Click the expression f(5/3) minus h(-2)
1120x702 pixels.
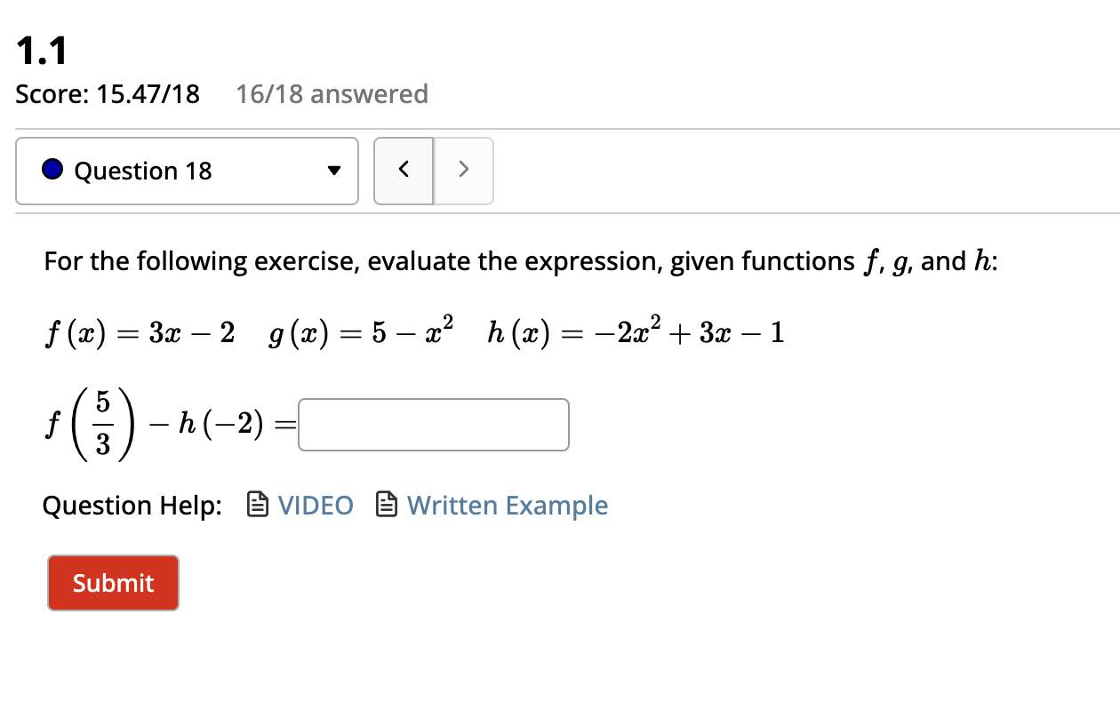tap(169, 425)
